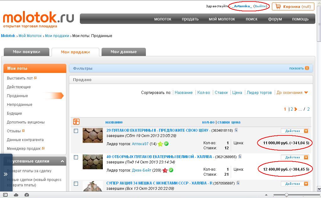
Task: Open Непроданные in sidebar
Action: 19,105
